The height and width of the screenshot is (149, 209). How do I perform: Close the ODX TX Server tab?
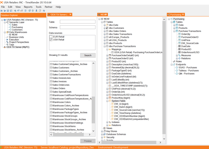click(x=70, y=15)
